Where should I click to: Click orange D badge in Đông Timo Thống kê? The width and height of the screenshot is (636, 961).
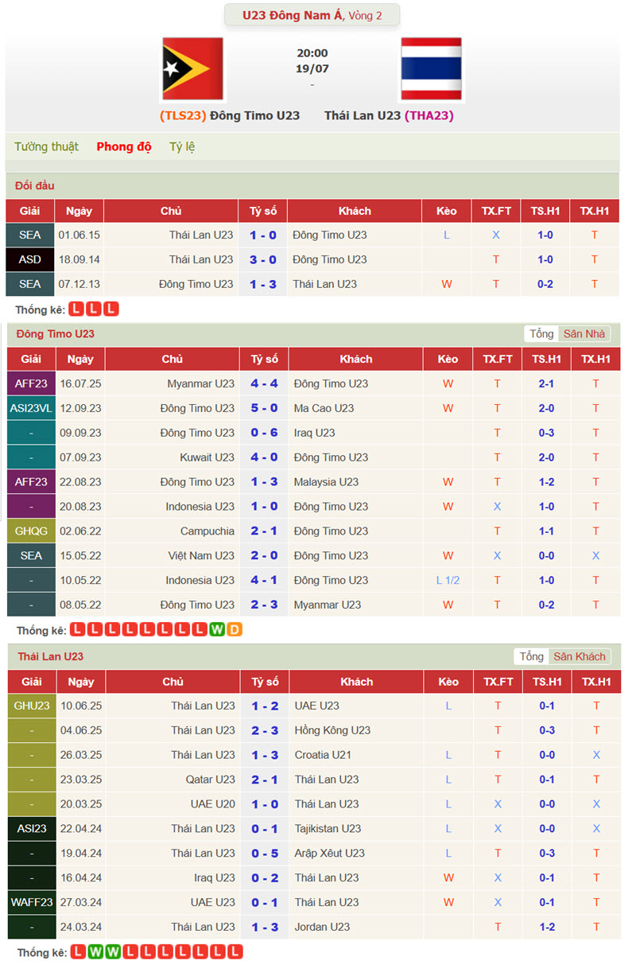click(235, 630)
